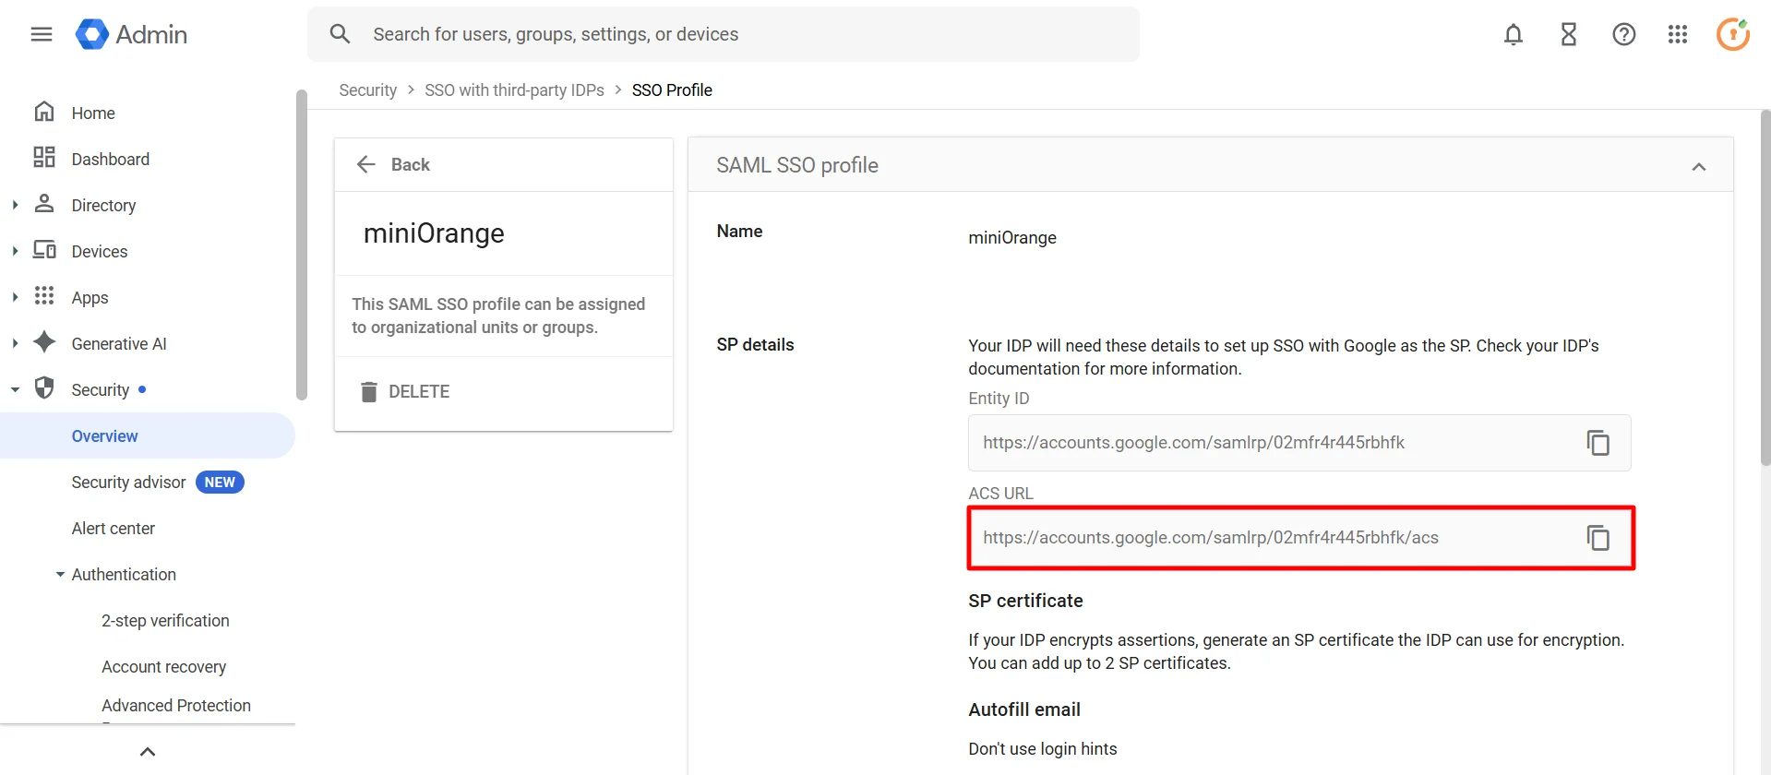
Task: Click the search magnifier icon
Action: [340, 34]
